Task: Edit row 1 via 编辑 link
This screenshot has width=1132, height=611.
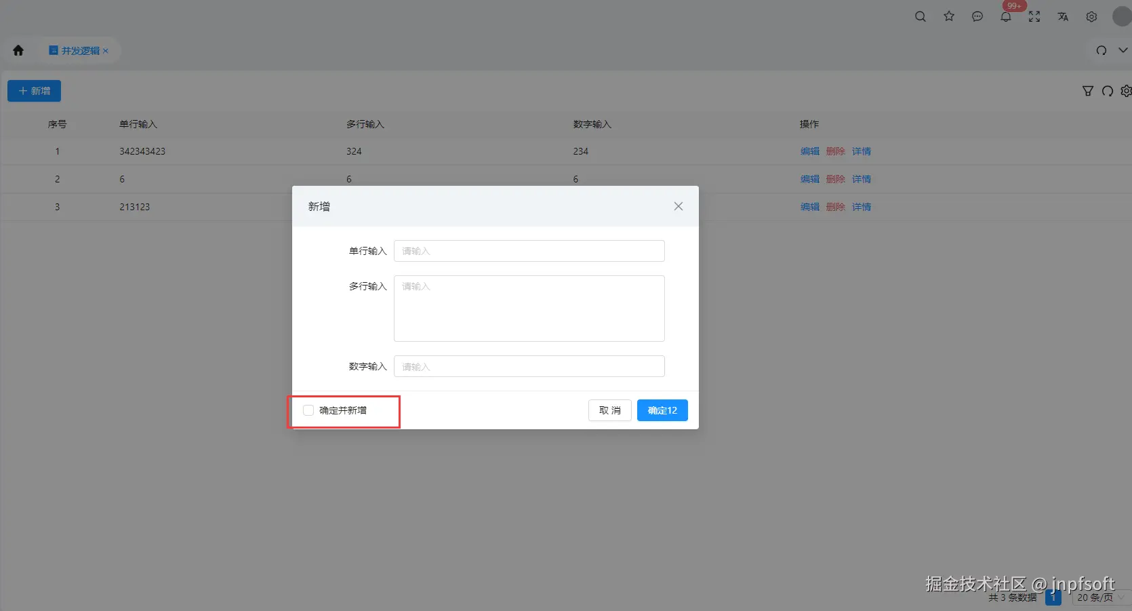Action: point(810,151)
